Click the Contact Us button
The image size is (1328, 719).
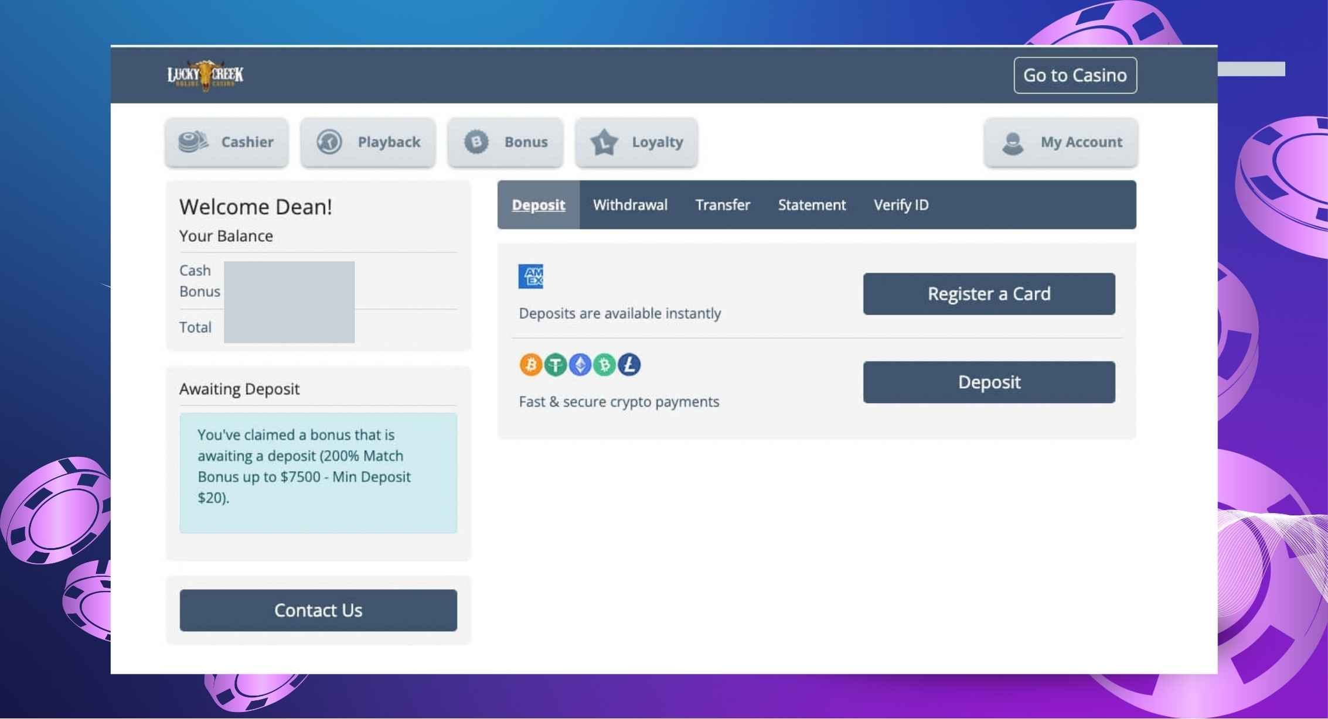click(318, 610)
